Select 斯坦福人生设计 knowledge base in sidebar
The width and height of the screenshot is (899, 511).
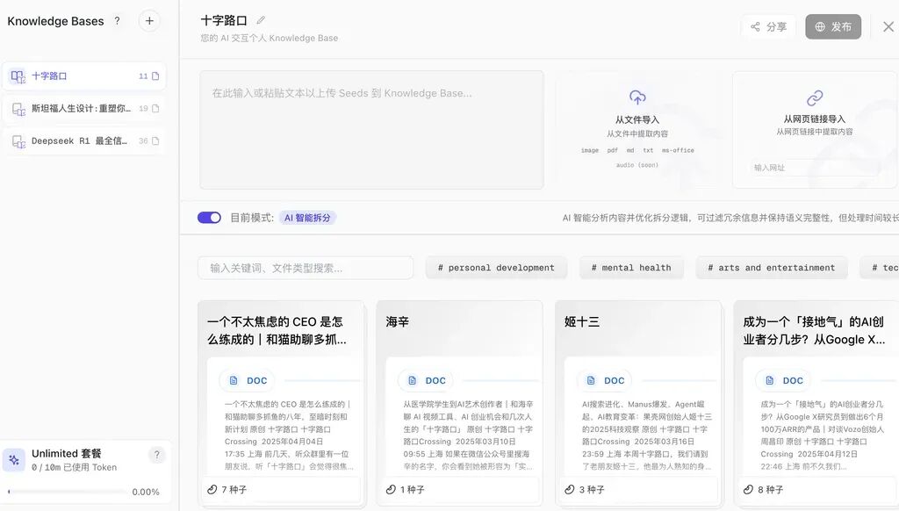(83, 108)
